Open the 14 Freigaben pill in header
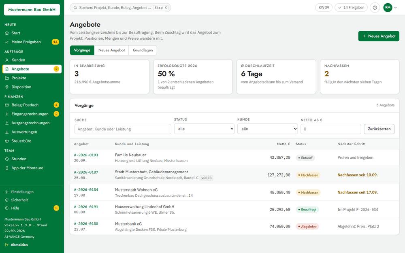 (351, 7)
